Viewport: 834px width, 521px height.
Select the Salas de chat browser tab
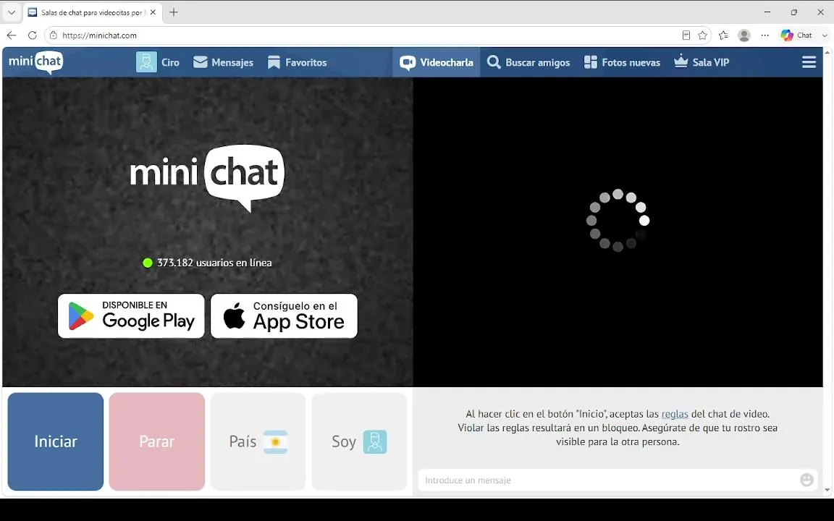93,12
